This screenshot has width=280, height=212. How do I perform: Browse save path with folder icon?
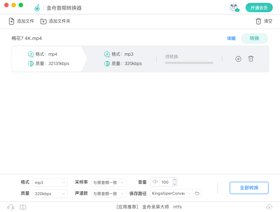(197, 193)
